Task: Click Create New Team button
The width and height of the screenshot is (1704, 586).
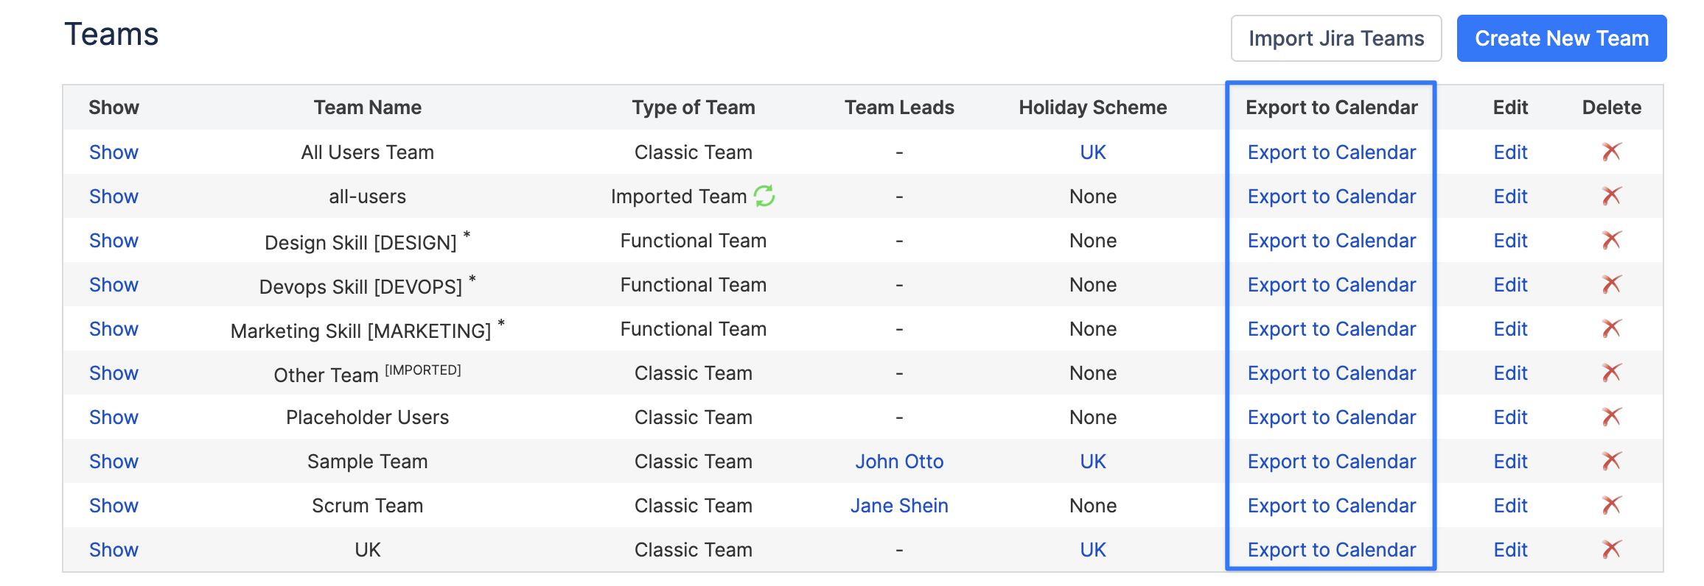Action: (1561, 38)
